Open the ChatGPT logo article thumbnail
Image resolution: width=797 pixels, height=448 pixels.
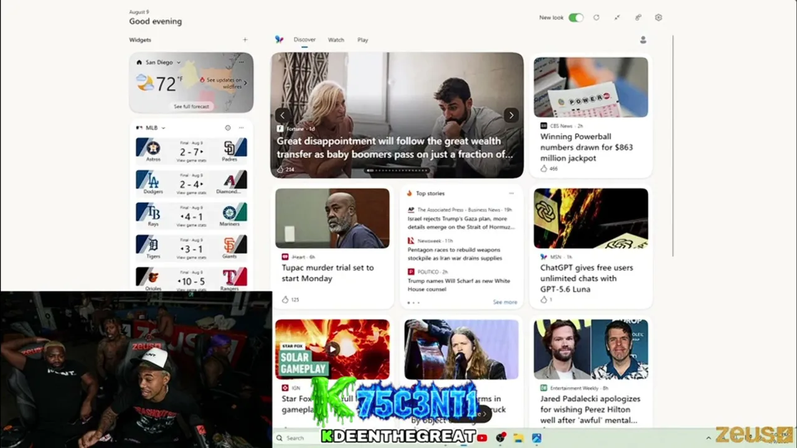click(590, 218)
